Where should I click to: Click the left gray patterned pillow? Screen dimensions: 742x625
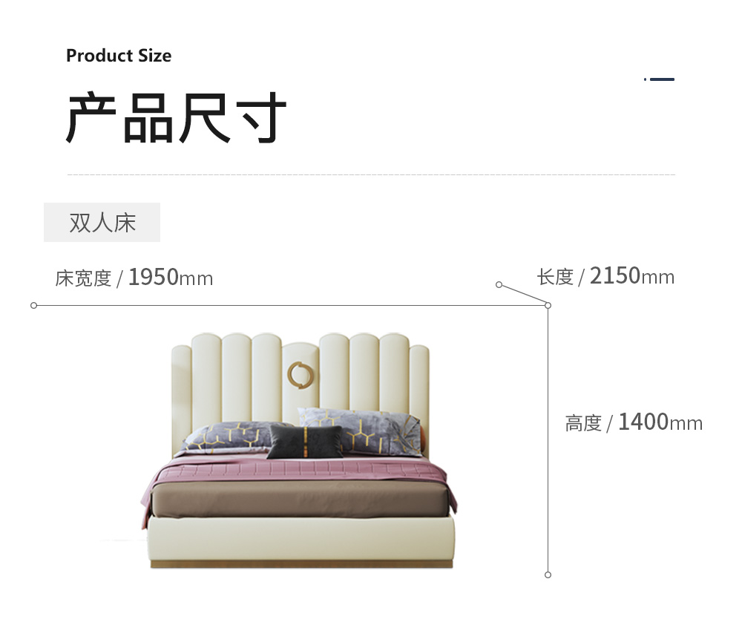[227, 438]
